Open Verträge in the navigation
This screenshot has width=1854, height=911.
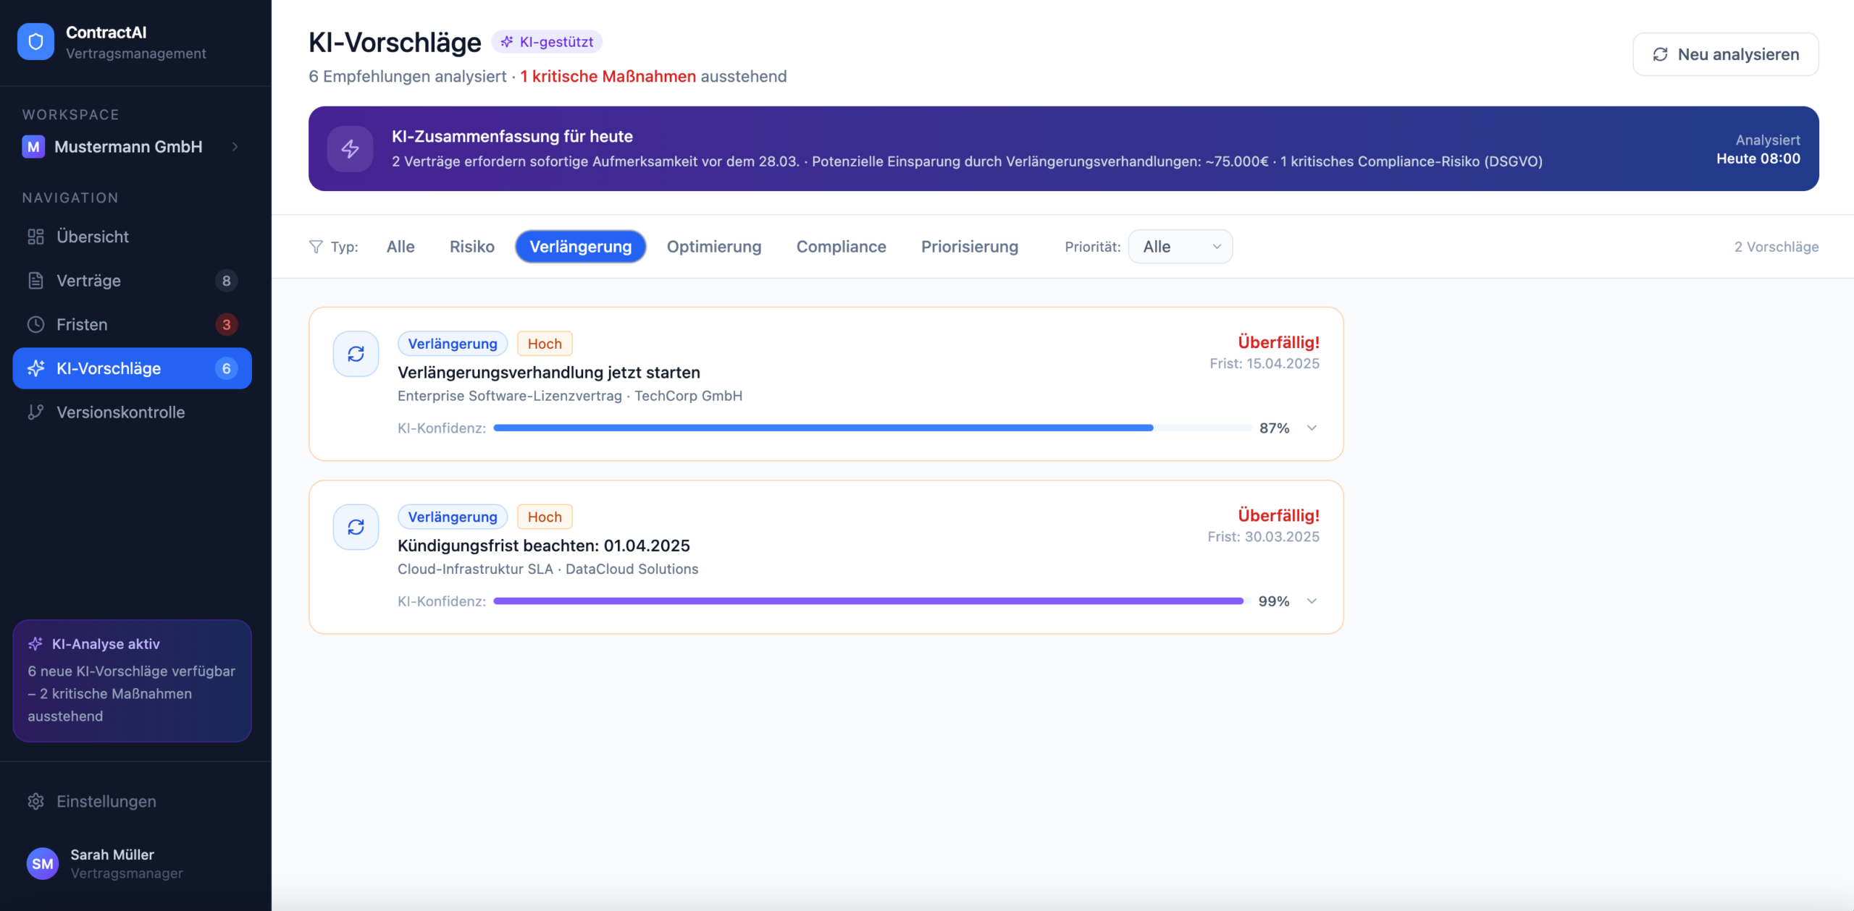[x=88, y=281]
